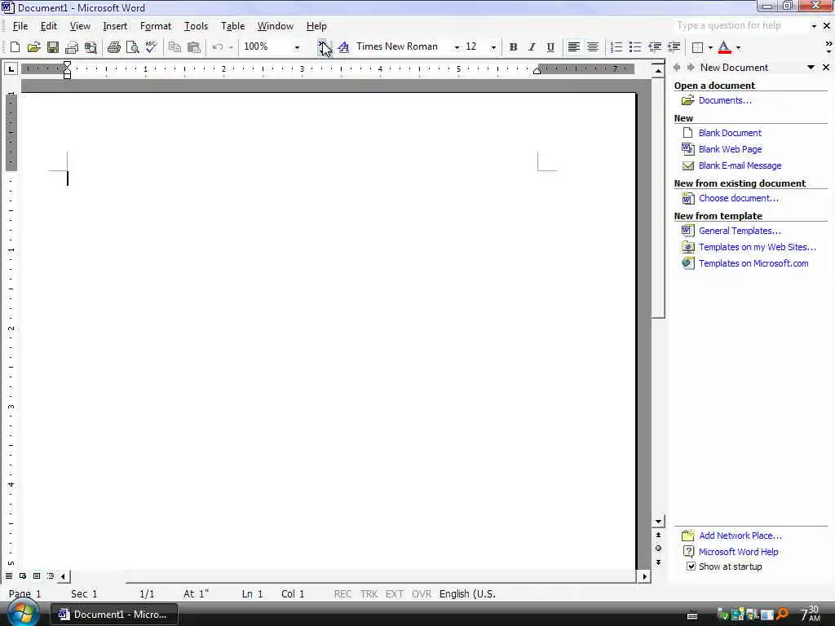The height and width of the screenshot is (626, 835).
Task: Open Microsoft Word Help link
Action: click(738, 552)
